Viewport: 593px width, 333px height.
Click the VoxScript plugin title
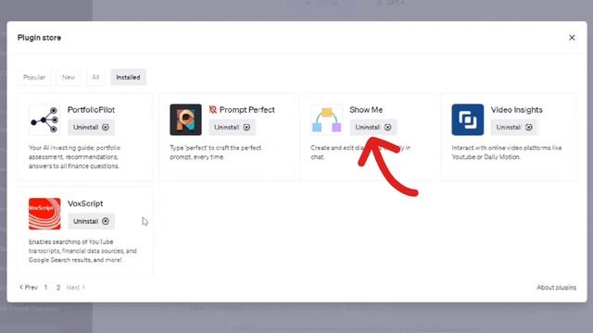(85, 203)
